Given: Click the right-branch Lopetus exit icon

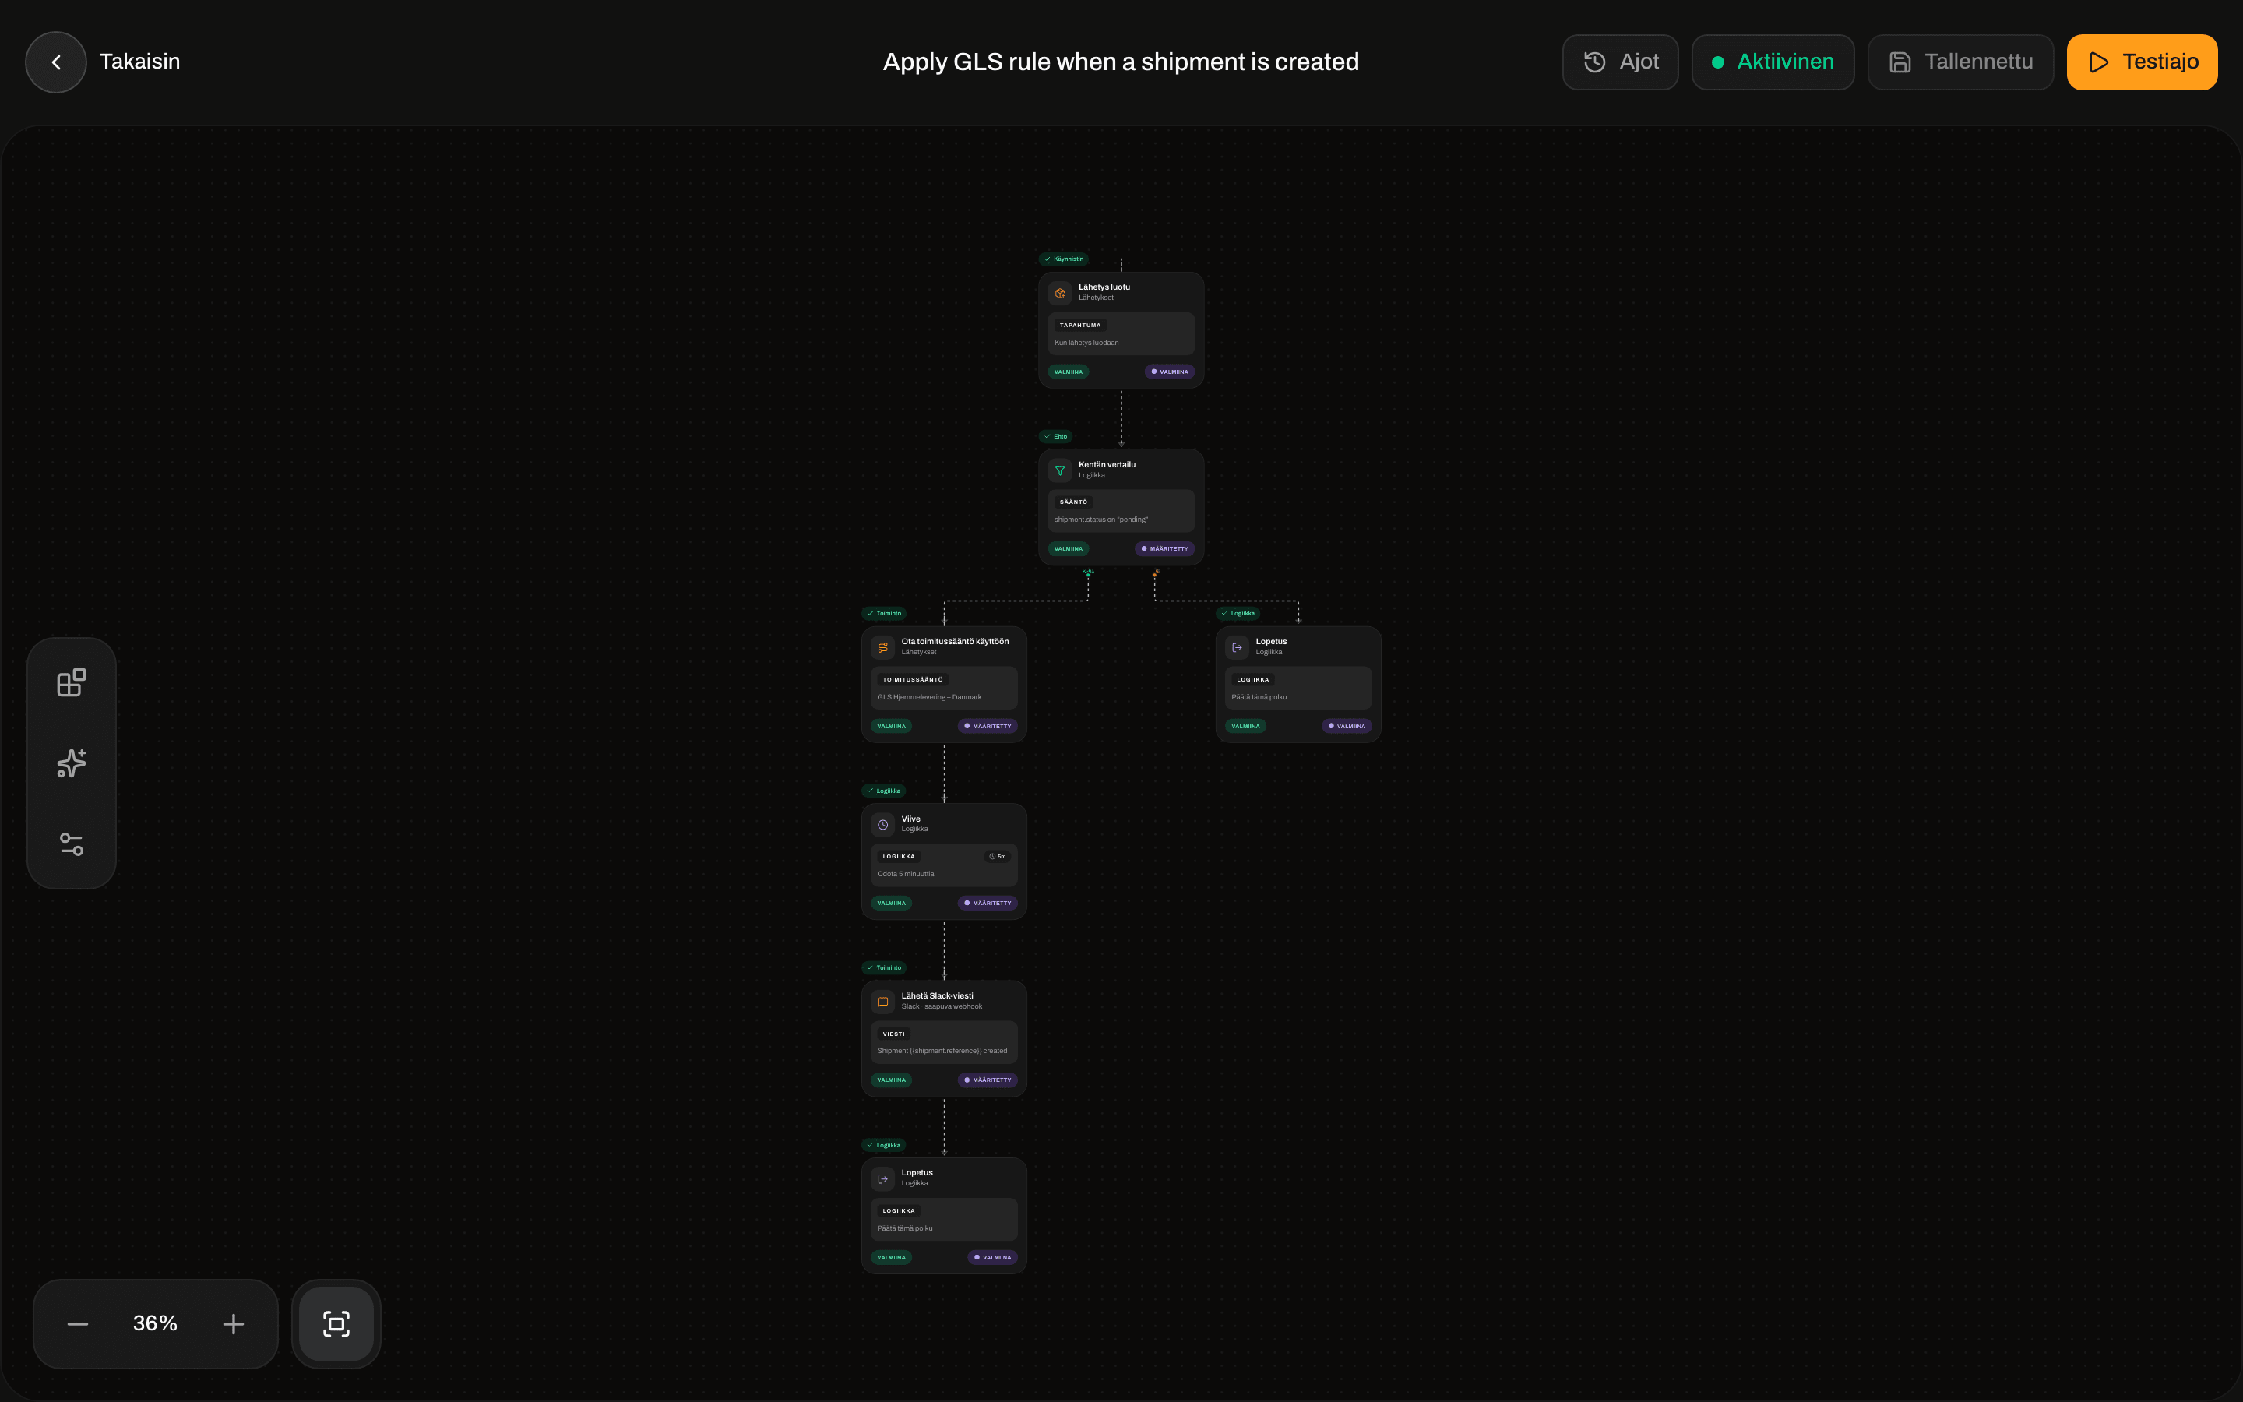Looking at the screenshot, I should [1237, 647].
